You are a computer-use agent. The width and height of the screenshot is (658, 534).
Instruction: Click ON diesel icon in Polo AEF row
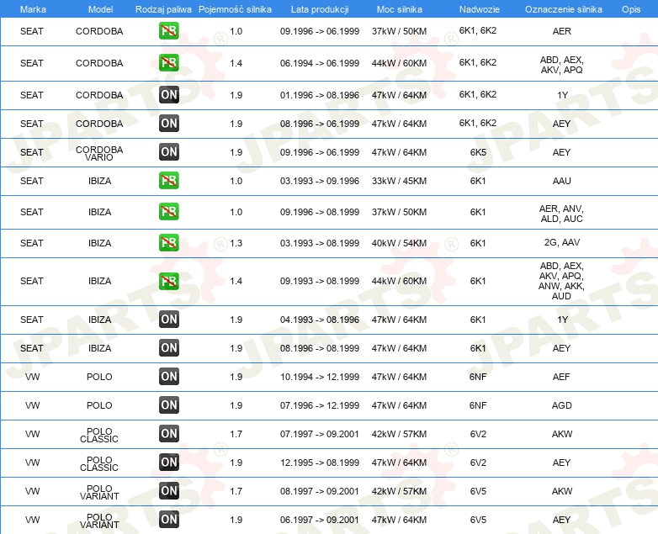coord(168,376)
